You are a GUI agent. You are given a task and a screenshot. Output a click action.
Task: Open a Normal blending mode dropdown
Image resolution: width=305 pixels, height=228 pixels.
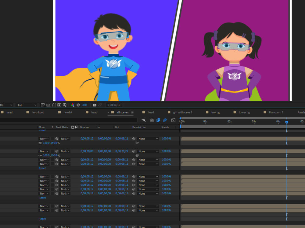point(44,138)
